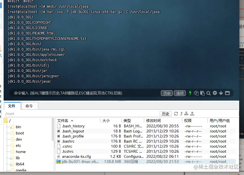Click the jdk1.8.0_301/bin/javac terminal line
Screen dimensions: 244x175
[x=29, y=81]
